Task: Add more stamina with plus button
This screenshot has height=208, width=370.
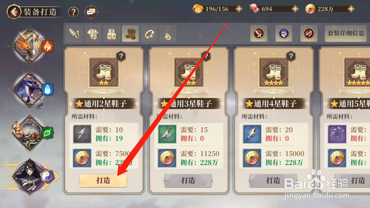Action: 239,9
